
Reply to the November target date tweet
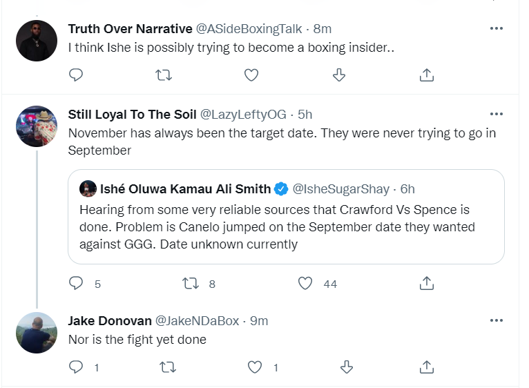pos(77,283)
